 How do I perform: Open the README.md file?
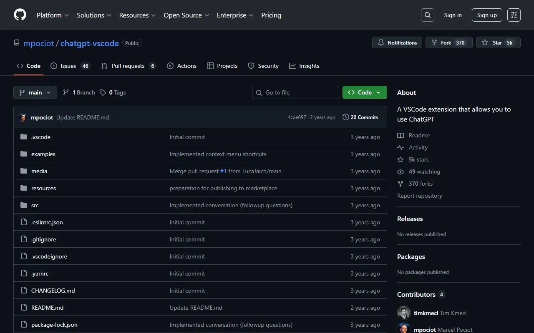point(47,308)
